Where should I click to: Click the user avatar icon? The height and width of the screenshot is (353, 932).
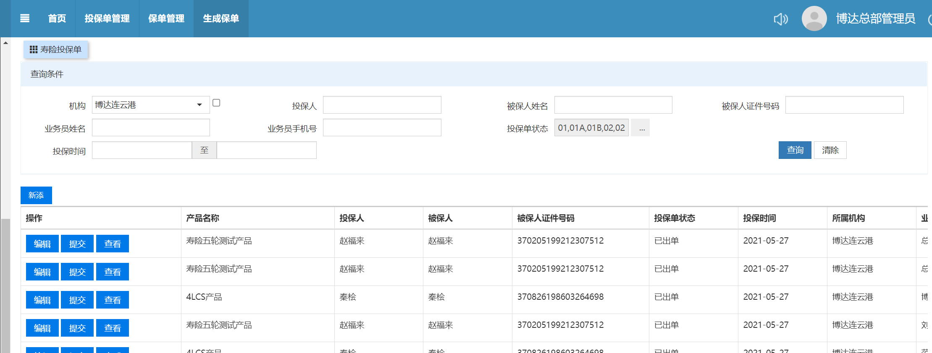(x=814, y=18)
